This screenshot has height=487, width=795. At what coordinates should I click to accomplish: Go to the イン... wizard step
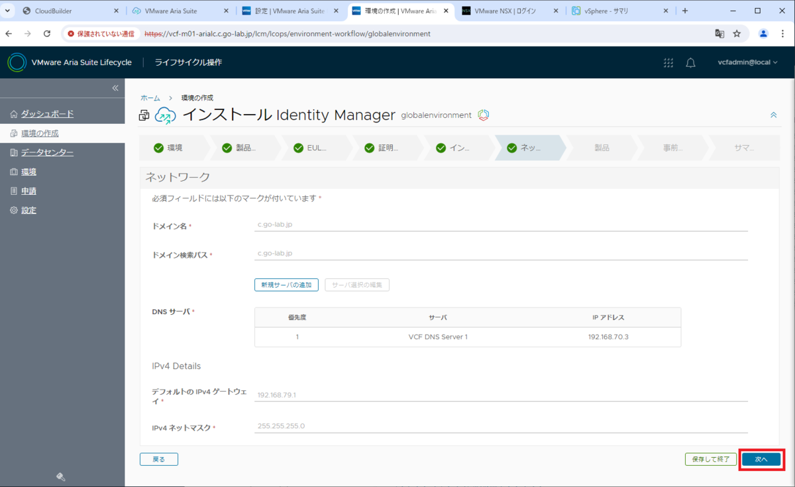460,148
